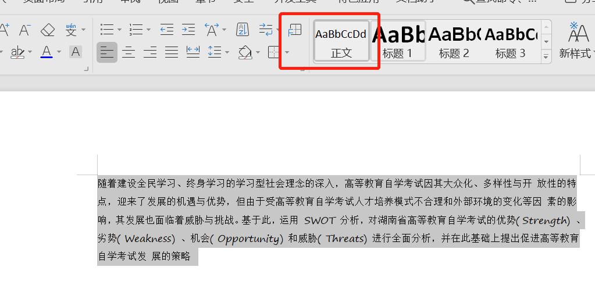Open the table-shaped text tool icon
Screen dimensions: 595x281
[x=294, y=30]
